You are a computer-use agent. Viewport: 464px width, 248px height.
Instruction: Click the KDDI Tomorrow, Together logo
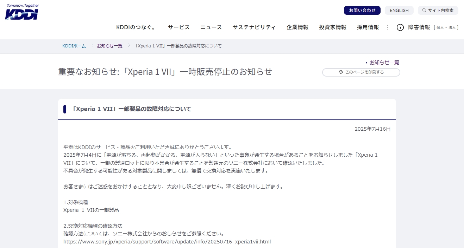(x=22, y=12)
